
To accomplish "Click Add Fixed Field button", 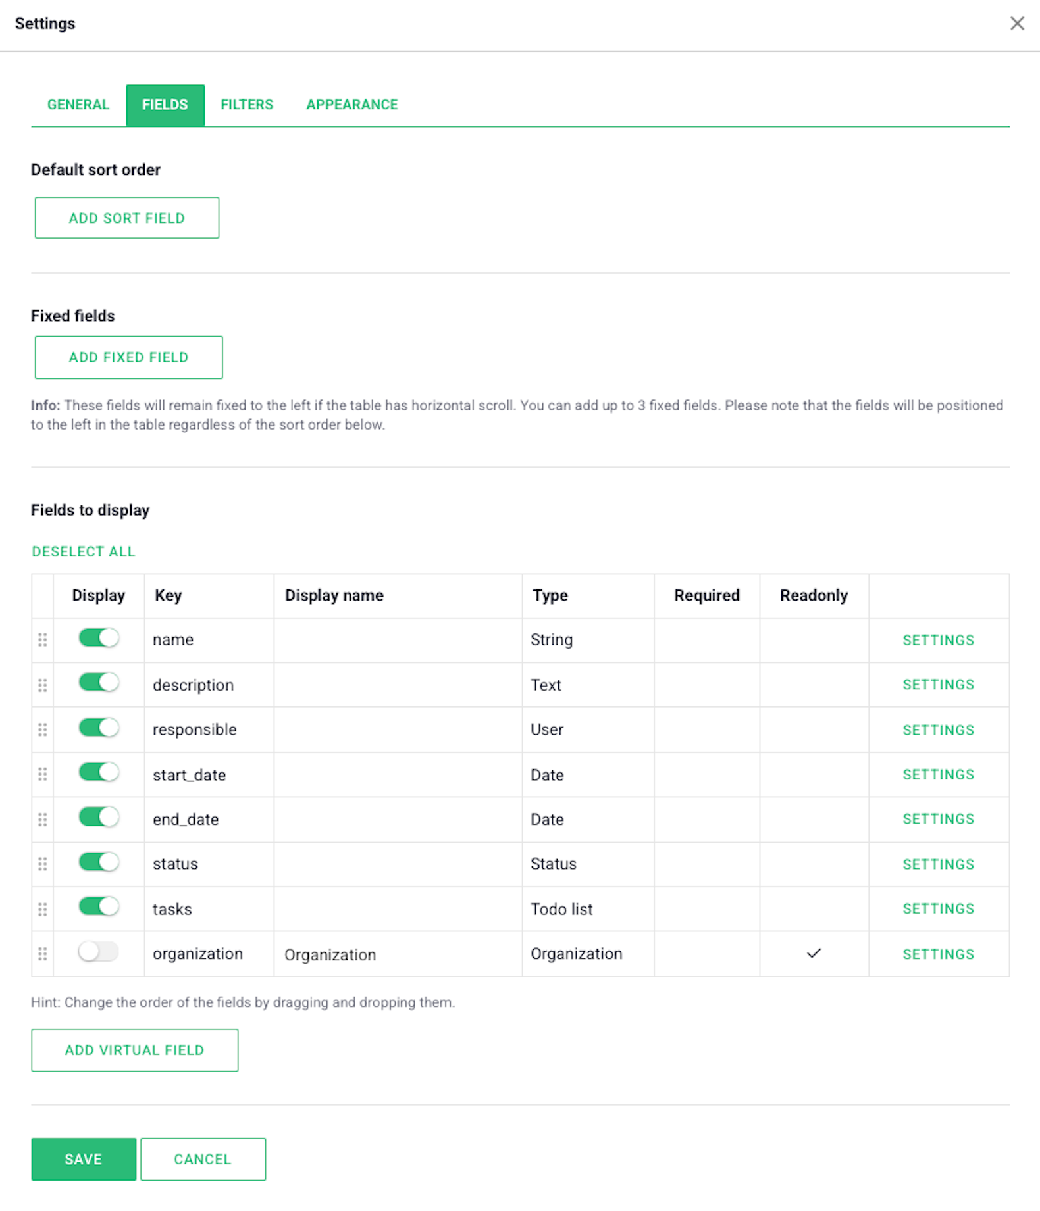I will 129,357.
